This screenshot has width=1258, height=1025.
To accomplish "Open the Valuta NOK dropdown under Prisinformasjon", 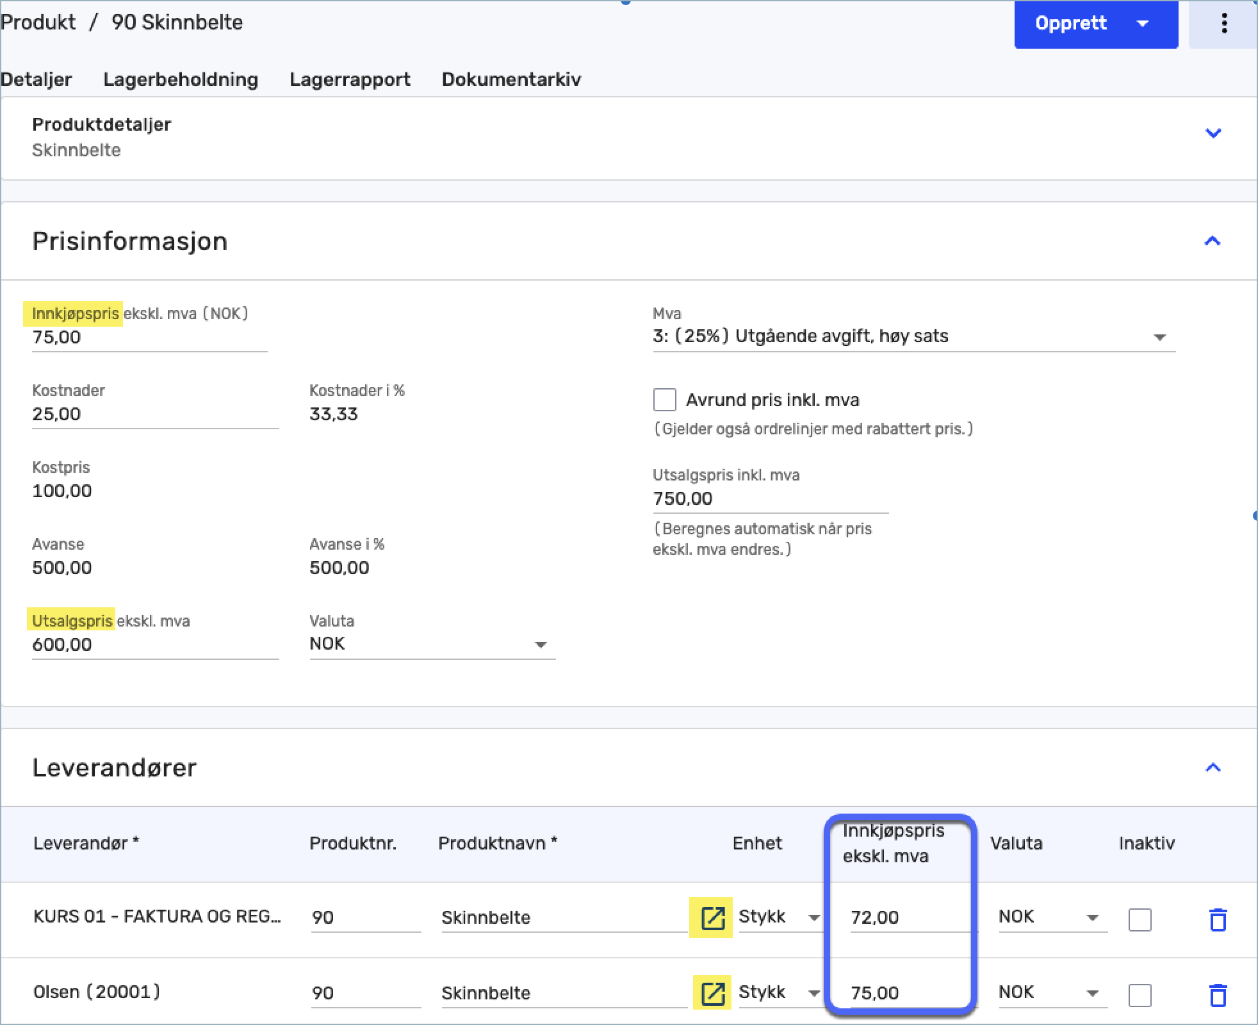I will tap(541, 644).
